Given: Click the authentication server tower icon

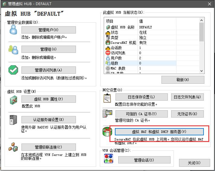Looking at the screenshot, I should point(13,120).
